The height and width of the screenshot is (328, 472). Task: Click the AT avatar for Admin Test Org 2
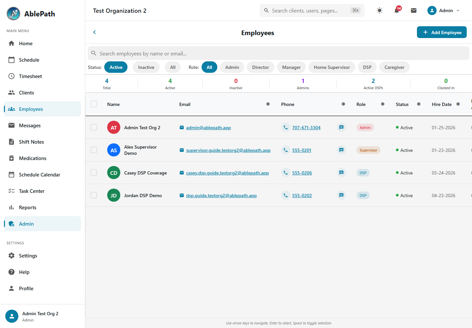(x=114, y=128)
